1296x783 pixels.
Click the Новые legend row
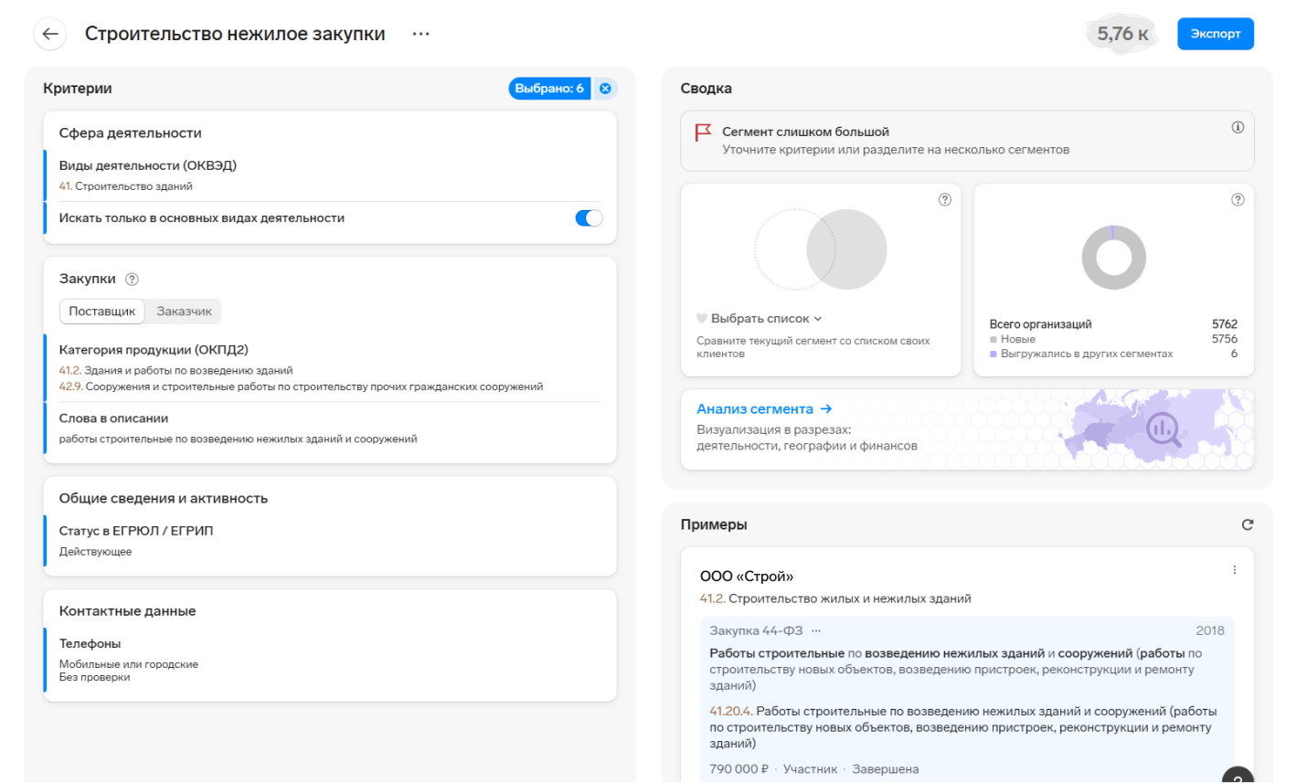click(x=1113, y=339)
